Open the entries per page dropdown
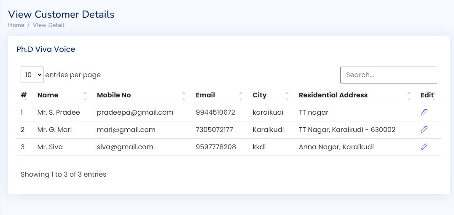The height and width of the screenshot is (215, 454). [32, 75]
